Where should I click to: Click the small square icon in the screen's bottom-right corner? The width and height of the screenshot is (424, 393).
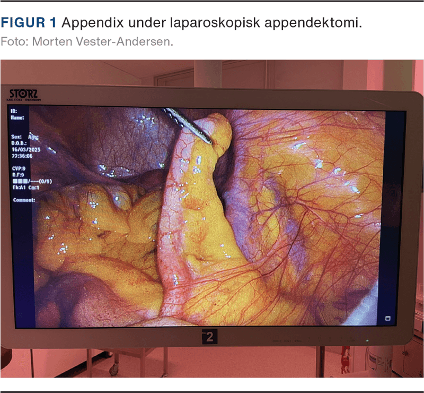[x=387, y=318]
